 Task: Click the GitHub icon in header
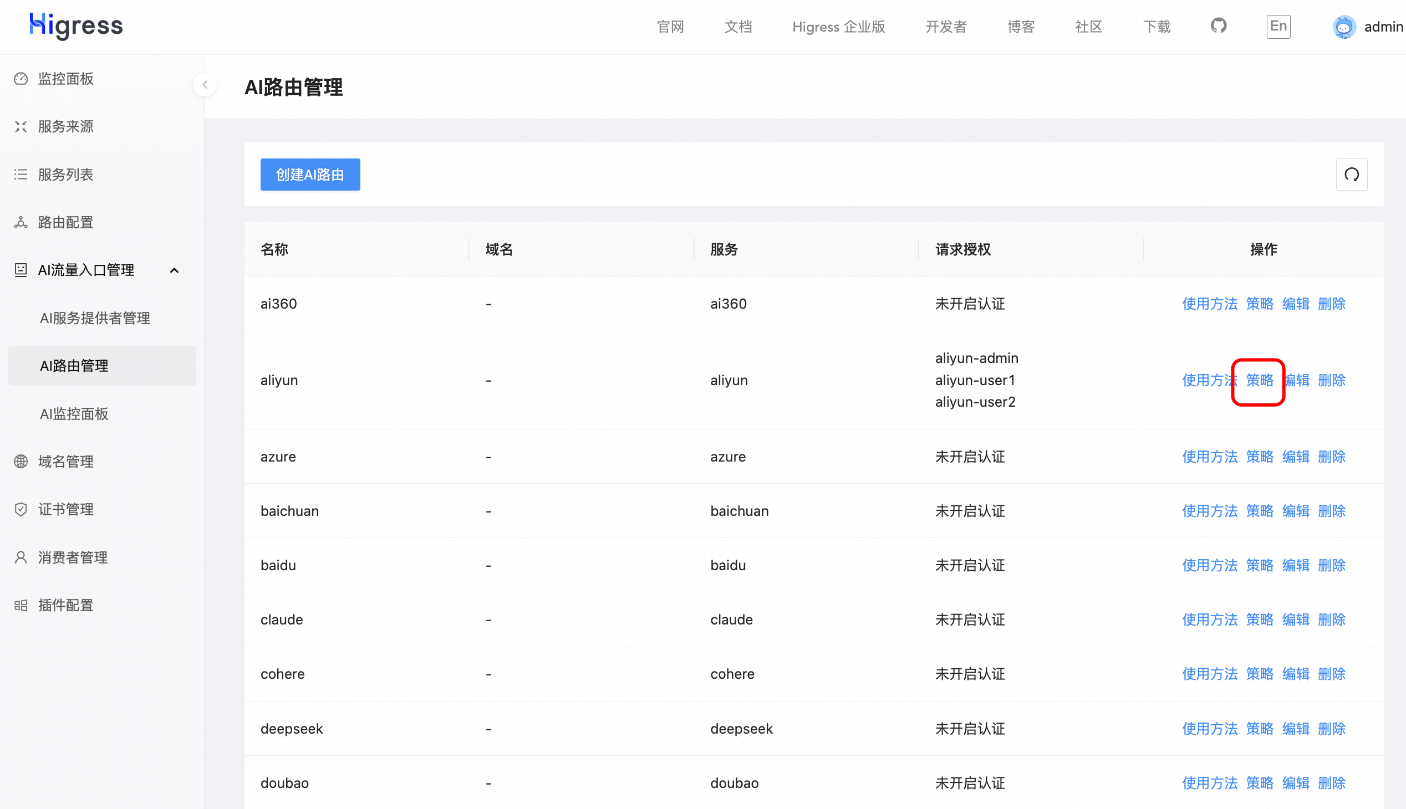point(1218,26)
